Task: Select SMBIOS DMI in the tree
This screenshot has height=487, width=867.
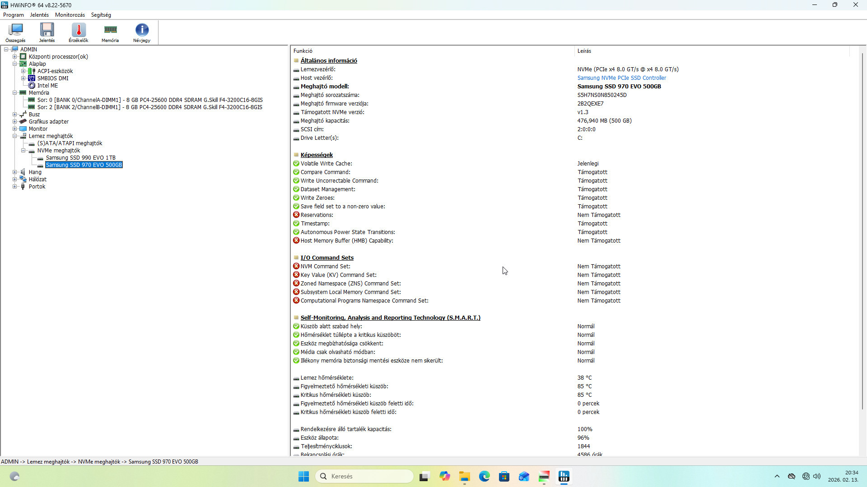Action: (x=53, y=78)
